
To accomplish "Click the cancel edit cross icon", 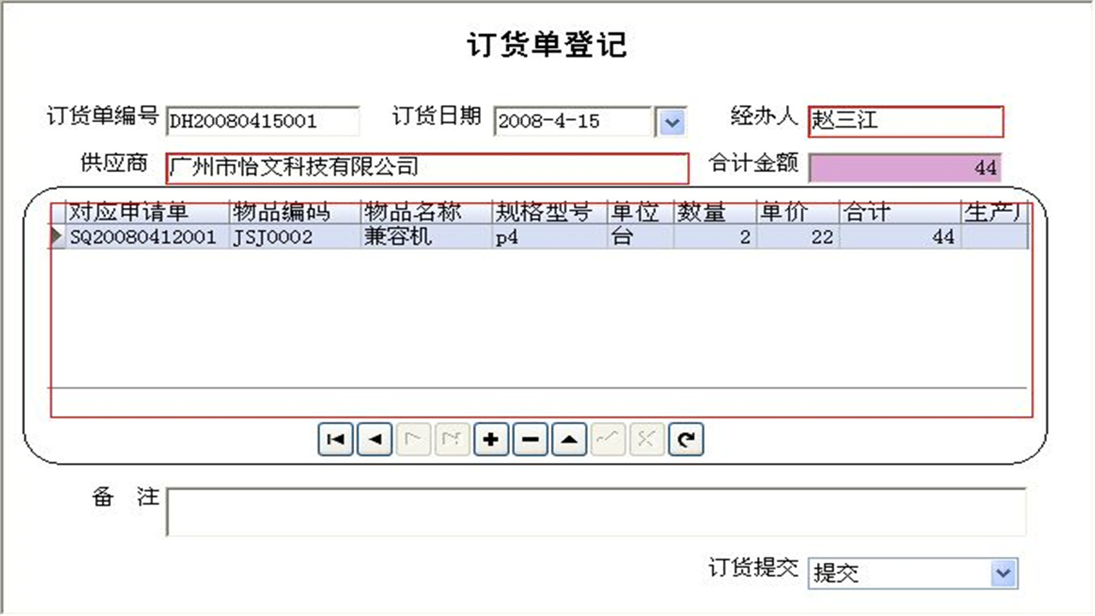I will pyautogui.click(x=646, y=439).
